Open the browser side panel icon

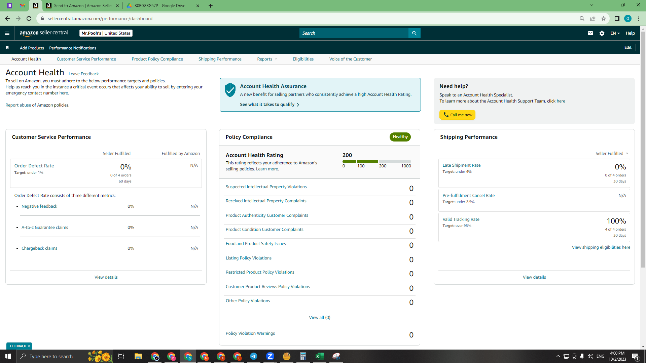[x=617, y=18]
